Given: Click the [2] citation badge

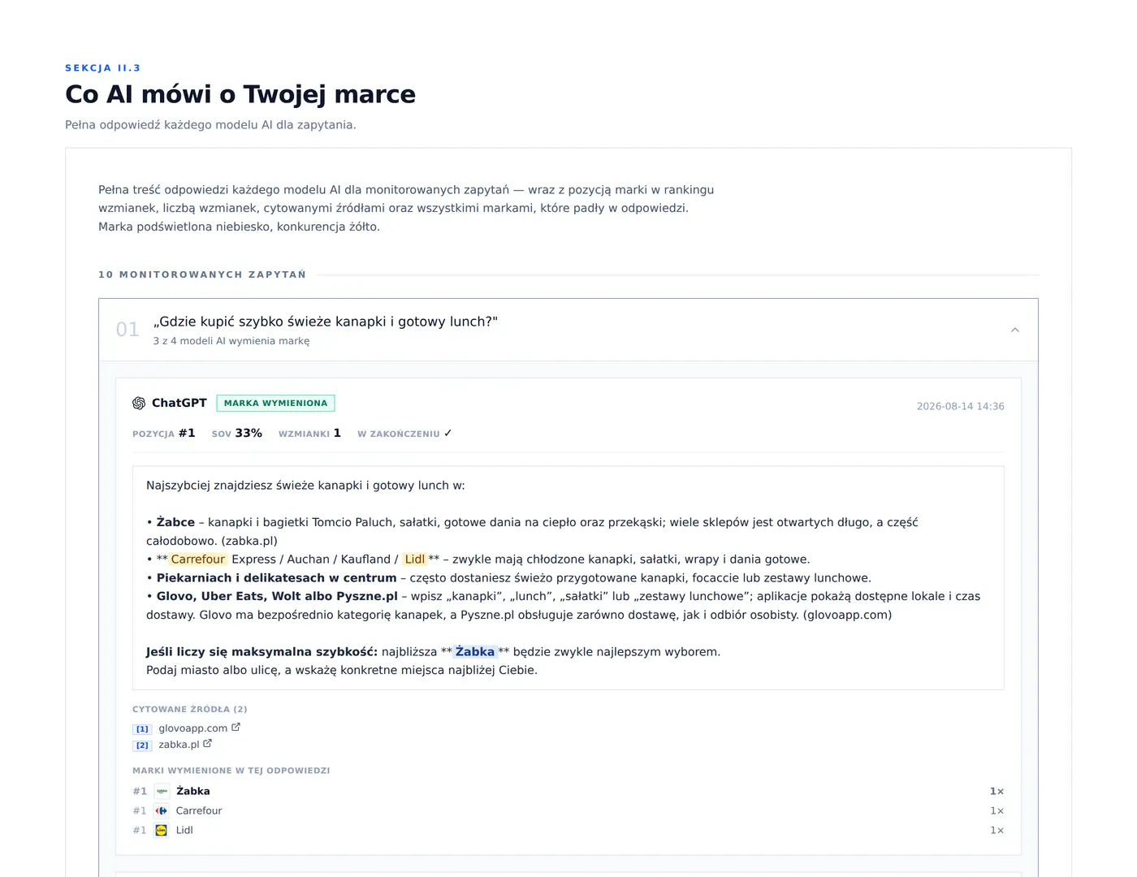Looking at the screenshot, I should pos(142,745).
